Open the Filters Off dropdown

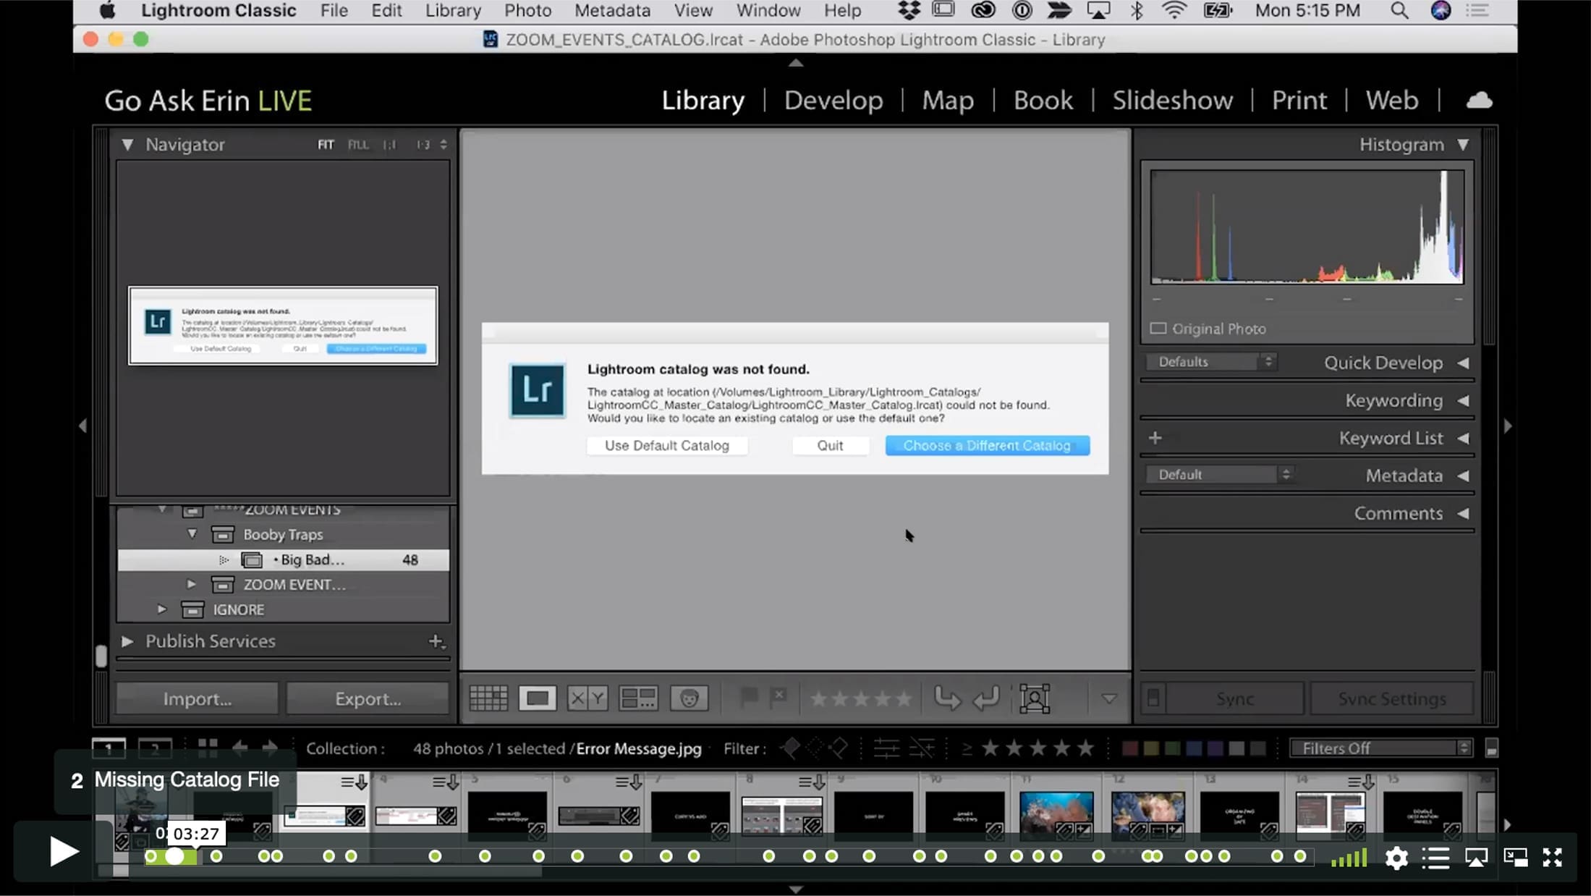click(x=1381, y=748)
